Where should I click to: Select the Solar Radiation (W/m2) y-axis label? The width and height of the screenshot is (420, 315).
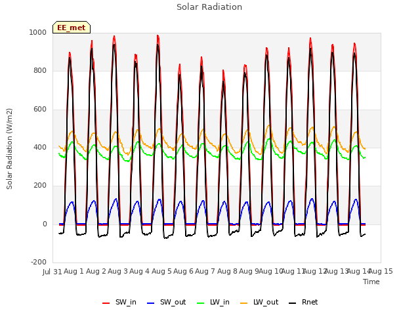pyautogui.click(x=9, y=149)
